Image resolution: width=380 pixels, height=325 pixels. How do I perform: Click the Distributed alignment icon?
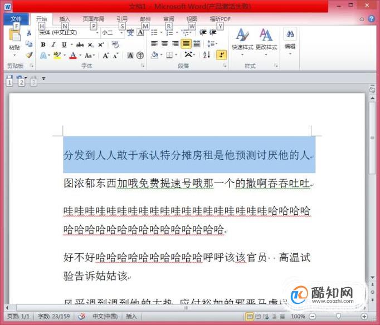point(197,44)
